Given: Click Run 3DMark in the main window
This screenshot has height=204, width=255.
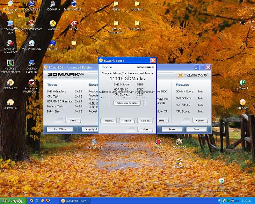Looking at the screenshot, I should pos(60,129).
